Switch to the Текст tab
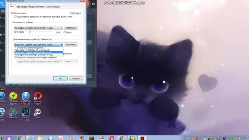The image size is (249, 140). 49,7
